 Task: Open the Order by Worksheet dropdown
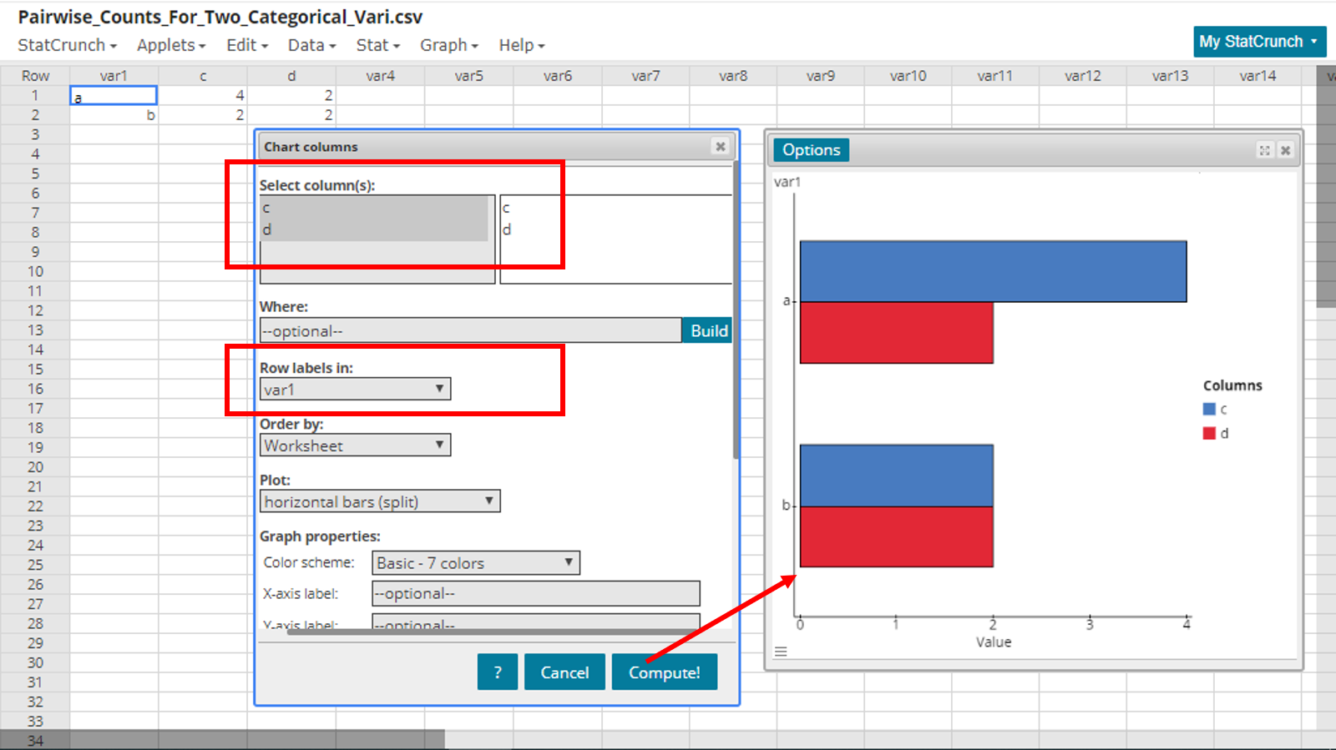(x=355, y=445)
